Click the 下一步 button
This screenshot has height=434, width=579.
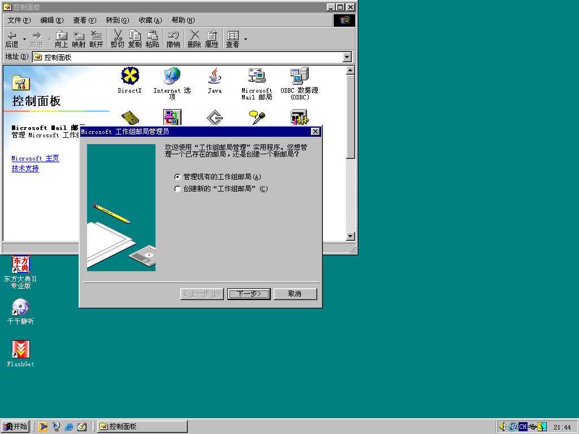tap(249, 294)
